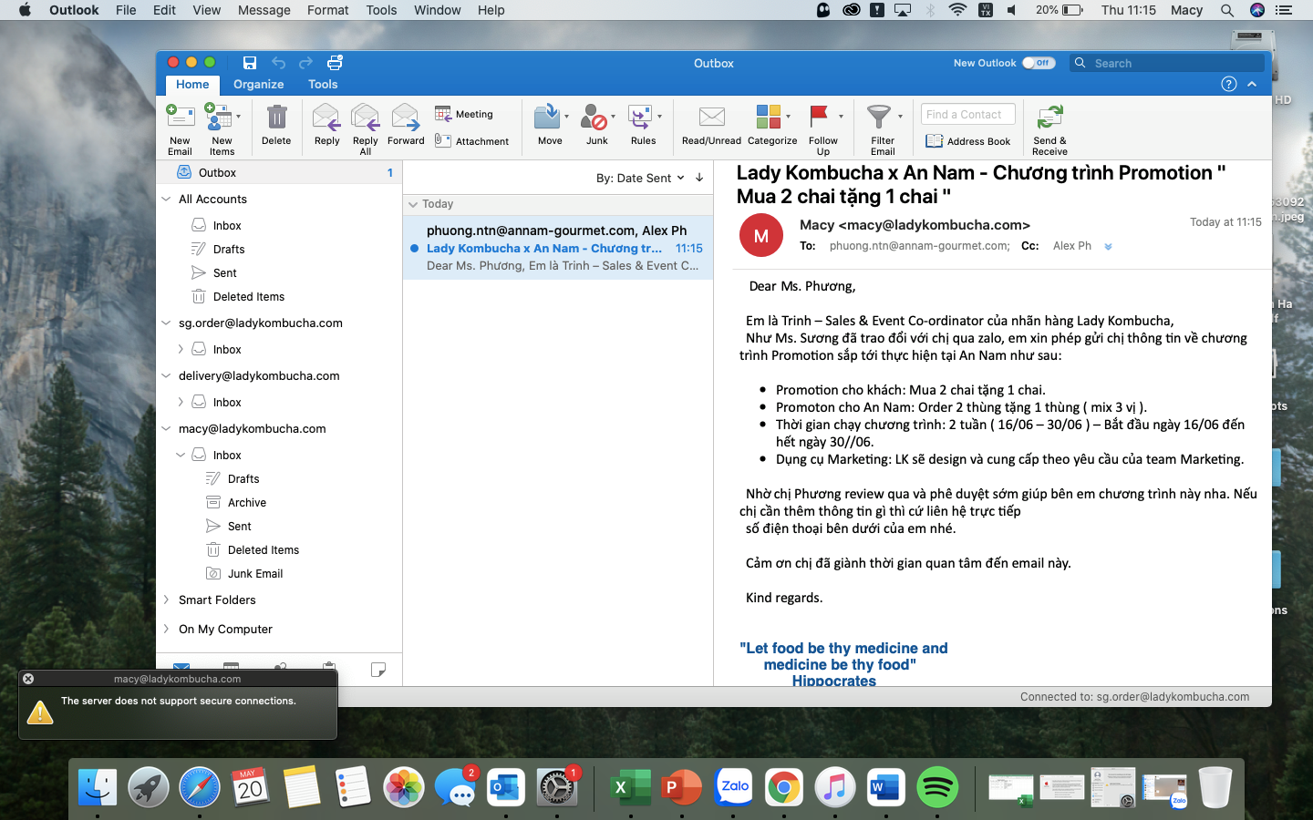Viewport: 1313px width, 820px height.
Task: Collapse the All Accounts group
Action: pos(166,199)
